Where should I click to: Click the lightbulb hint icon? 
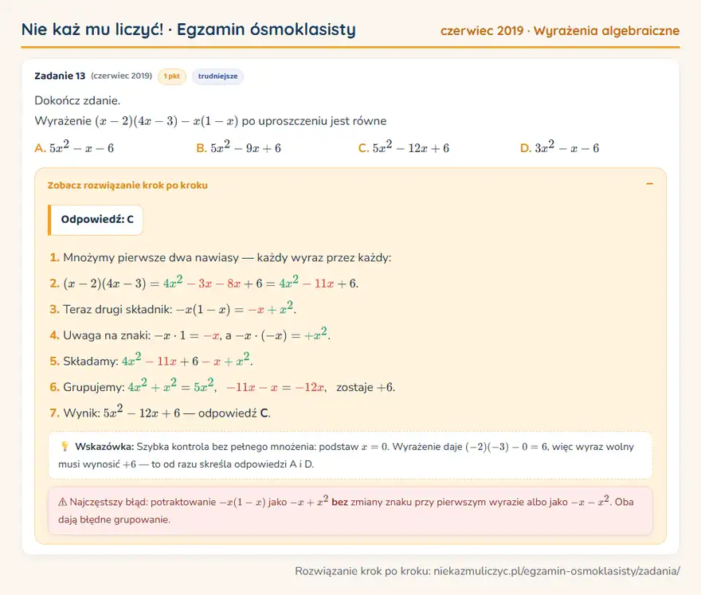tap(65, 446)
